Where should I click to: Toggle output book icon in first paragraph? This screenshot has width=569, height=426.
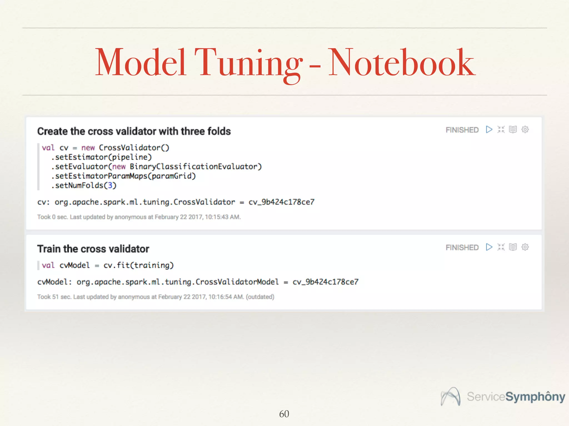point(513,130)
